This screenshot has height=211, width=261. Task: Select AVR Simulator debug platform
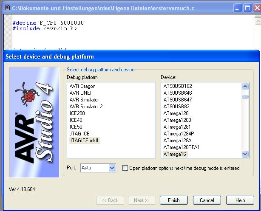84,100
